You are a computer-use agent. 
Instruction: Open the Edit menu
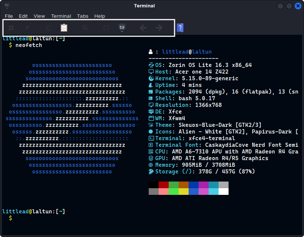pyautogui.click(x=23, y=16)
